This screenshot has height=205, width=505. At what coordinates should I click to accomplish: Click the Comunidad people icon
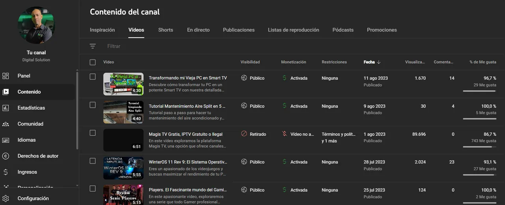click(x=6, y=124)
